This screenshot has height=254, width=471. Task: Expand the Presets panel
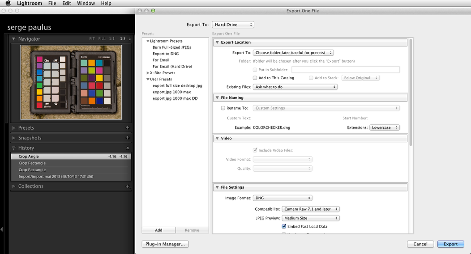13,128
